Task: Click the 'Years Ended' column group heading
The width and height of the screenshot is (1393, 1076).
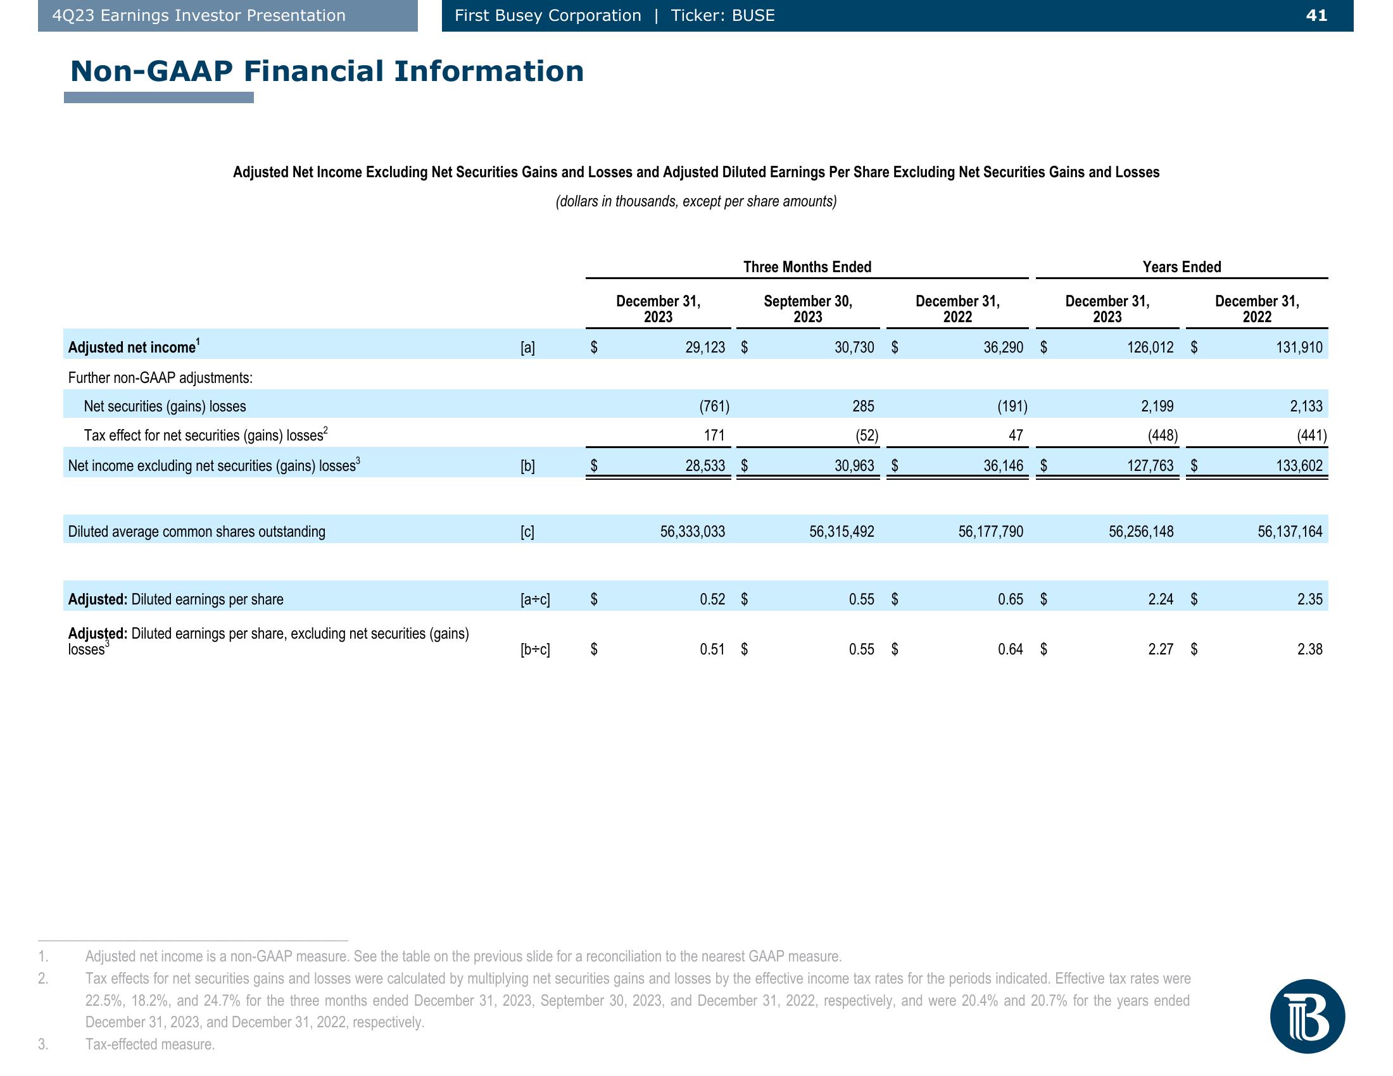Action: (1182, 267)
